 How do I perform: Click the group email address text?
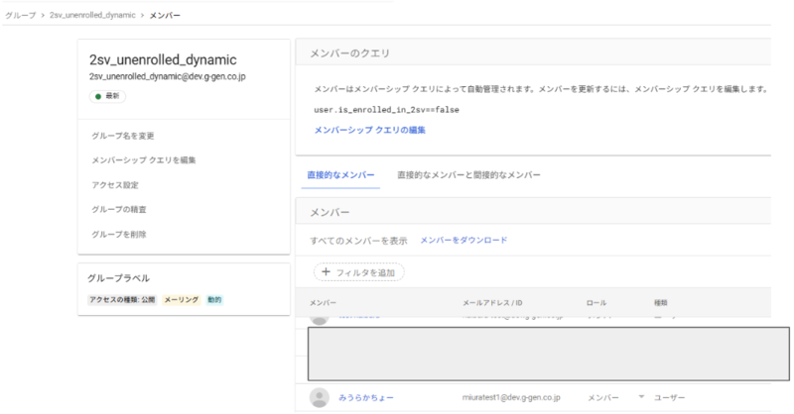(x=168, y=77)
